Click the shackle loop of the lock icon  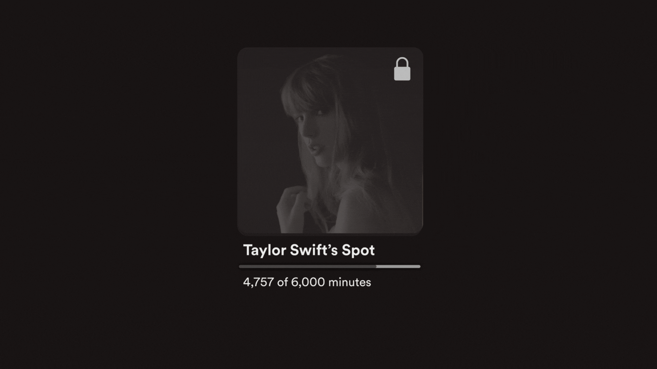pos(402,63)
